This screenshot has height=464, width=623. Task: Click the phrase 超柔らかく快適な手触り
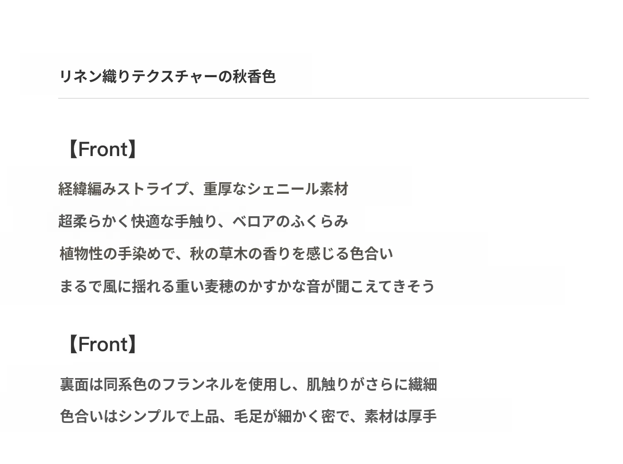pyautogui.click(x=137, y=222)
